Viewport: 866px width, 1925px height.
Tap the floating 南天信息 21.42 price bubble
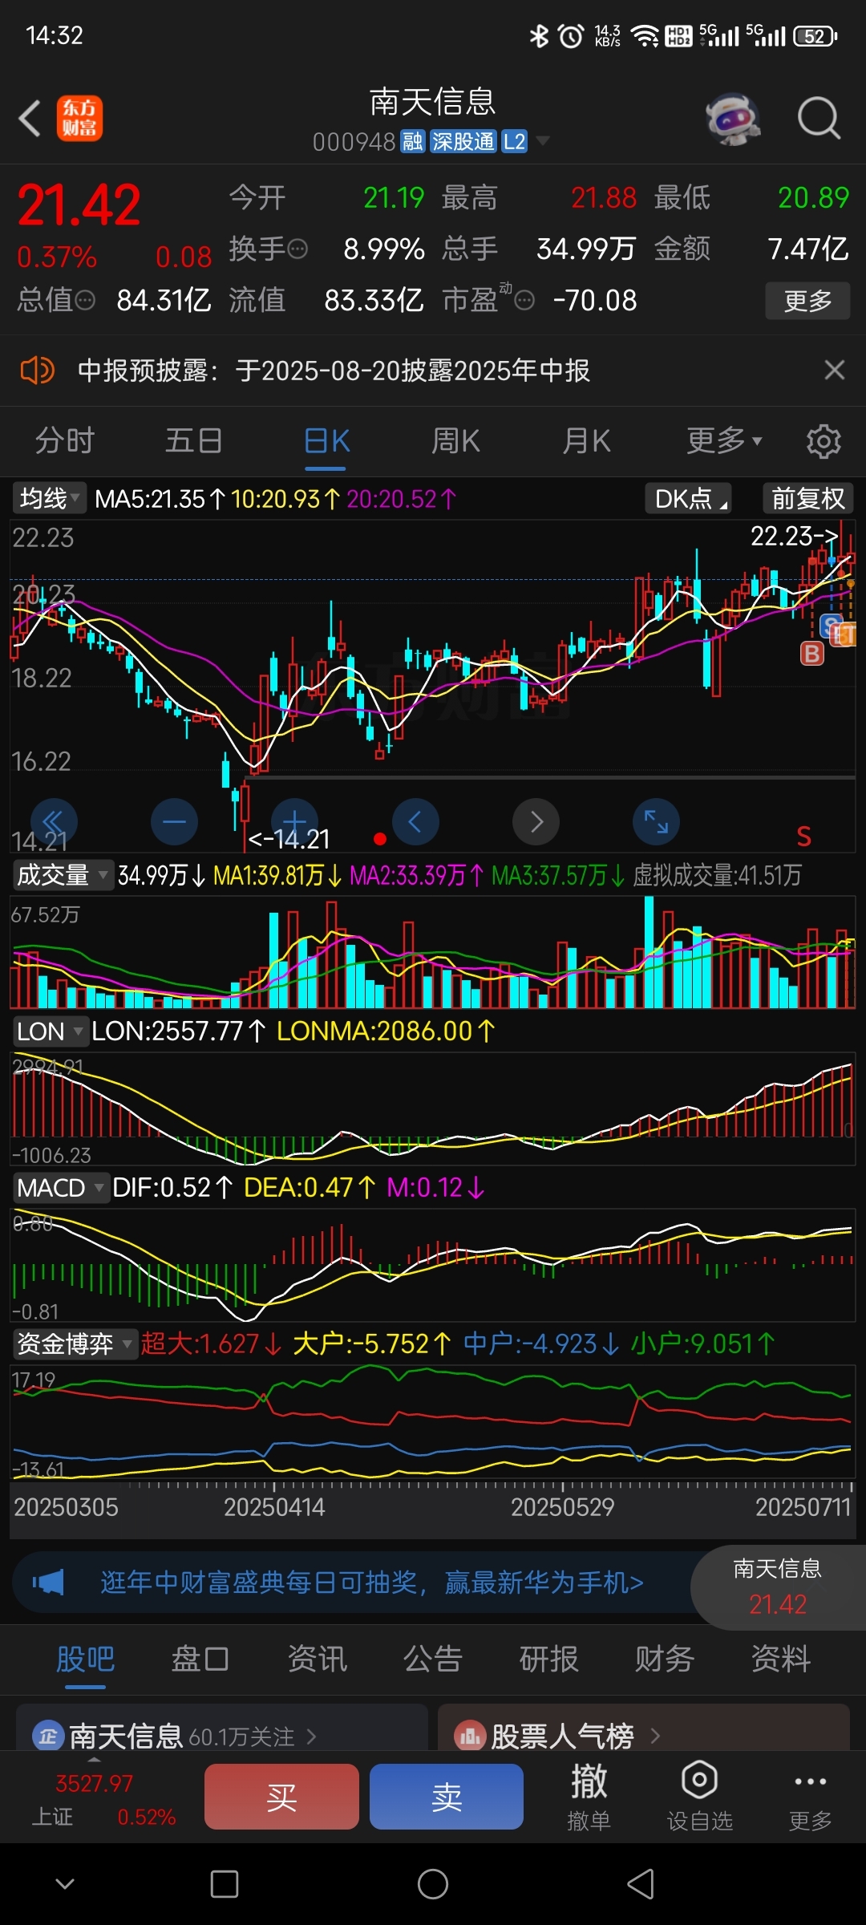[778, 1587]
